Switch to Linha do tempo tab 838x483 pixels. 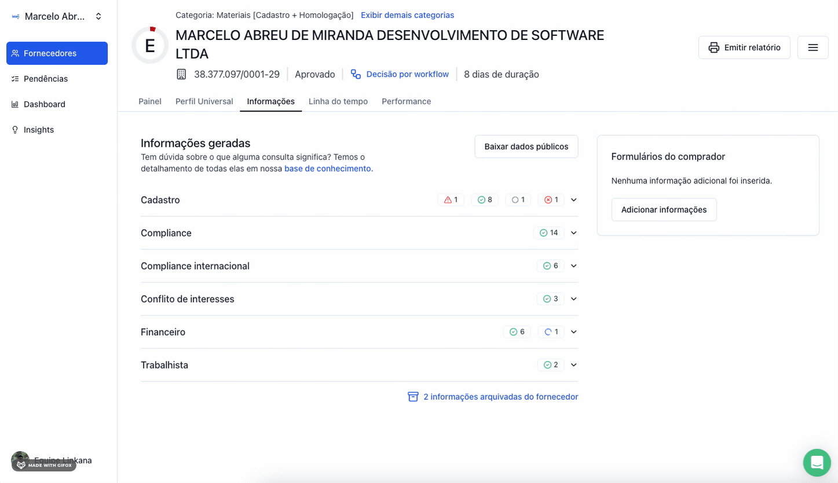click(x=338, y=101)
